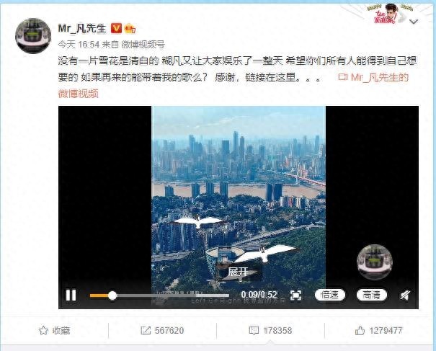436x351 pixels.
Task: Click the repost icon showing 567620
Action: [x=146, y=330]
